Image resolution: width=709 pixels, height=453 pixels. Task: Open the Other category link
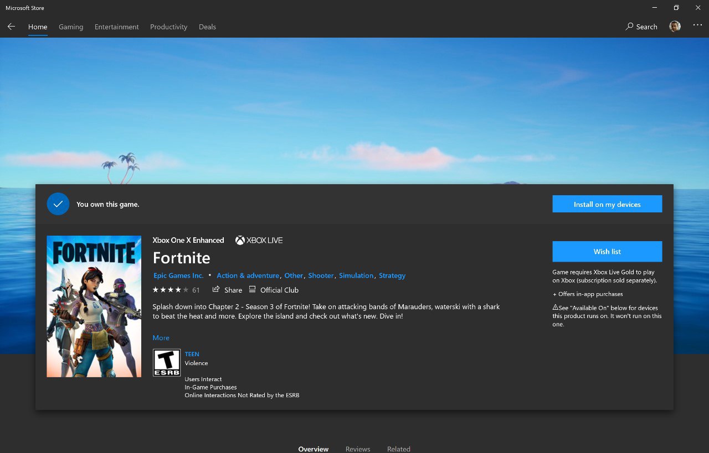click(x=294, y=275)
